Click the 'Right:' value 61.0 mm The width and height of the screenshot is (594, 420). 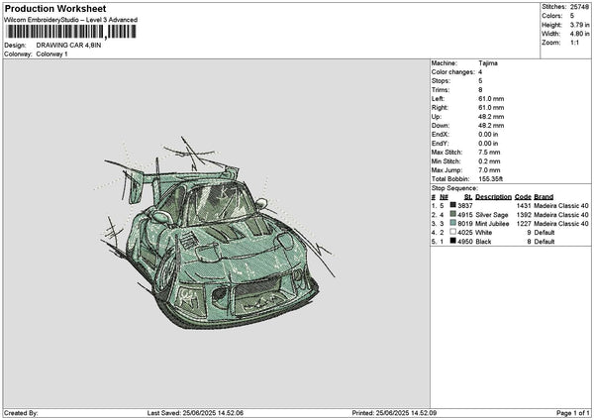pos(491,108)
